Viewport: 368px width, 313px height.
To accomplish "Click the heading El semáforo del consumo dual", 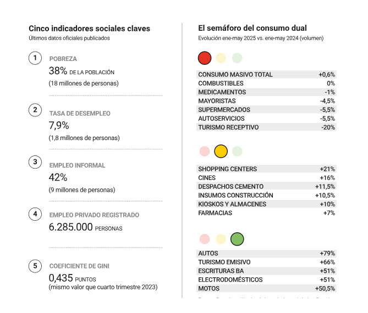I will [x=252, y=28].
